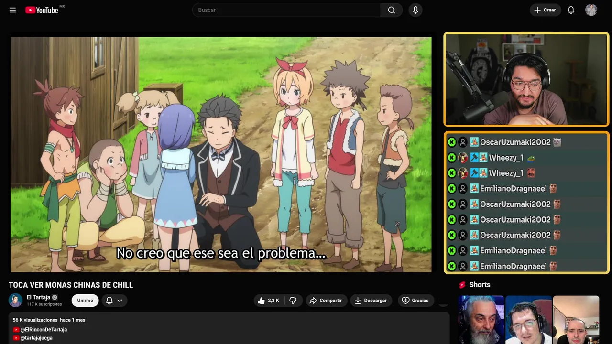The image size is (612, 344).
Task: Open the Crear menu
Action: point(545,10)
